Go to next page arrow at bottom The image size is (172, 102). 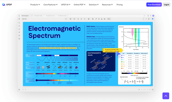tap(26, 89)
